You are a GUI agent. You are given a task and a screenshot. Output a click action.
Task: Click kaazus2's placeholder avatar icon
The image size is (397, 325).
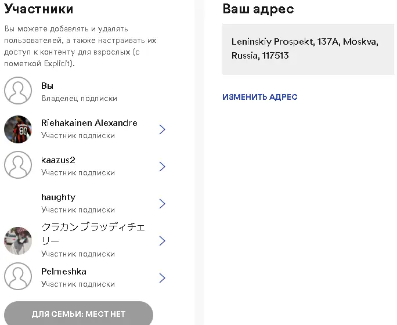(x=18, y=165)
